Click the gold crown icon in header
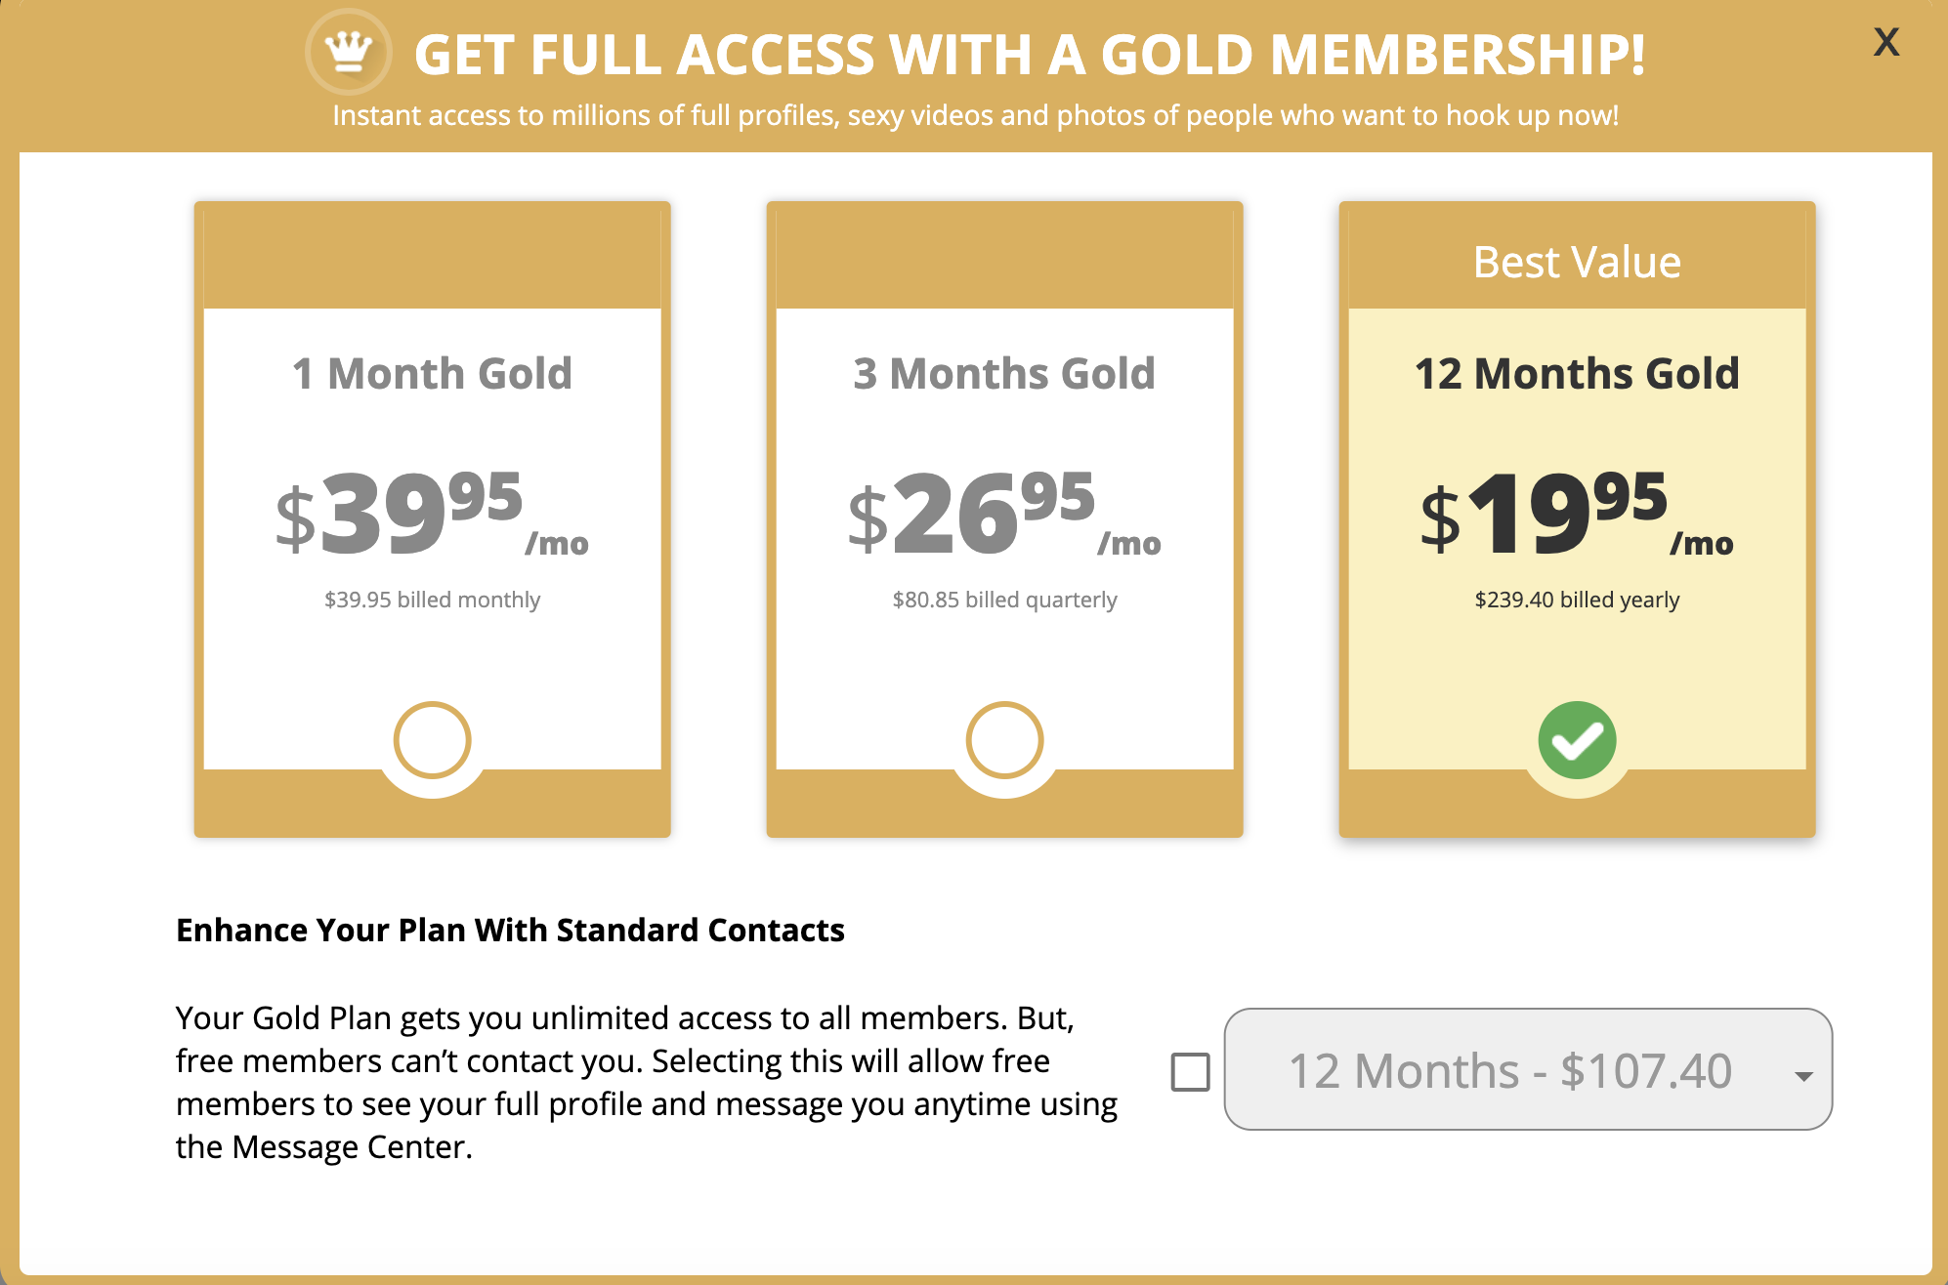 pyautogui.click(x=349, y=52)
